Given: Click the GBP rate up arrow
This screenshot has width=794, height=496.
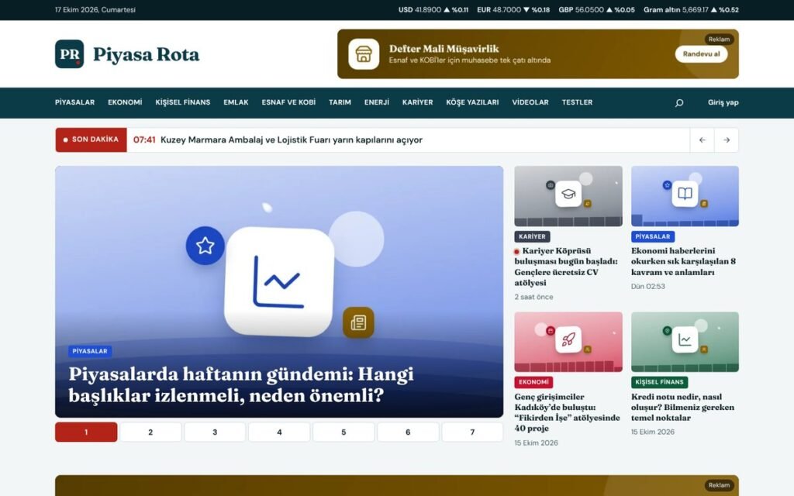Looking at the screenshot, I should point(609,9).
